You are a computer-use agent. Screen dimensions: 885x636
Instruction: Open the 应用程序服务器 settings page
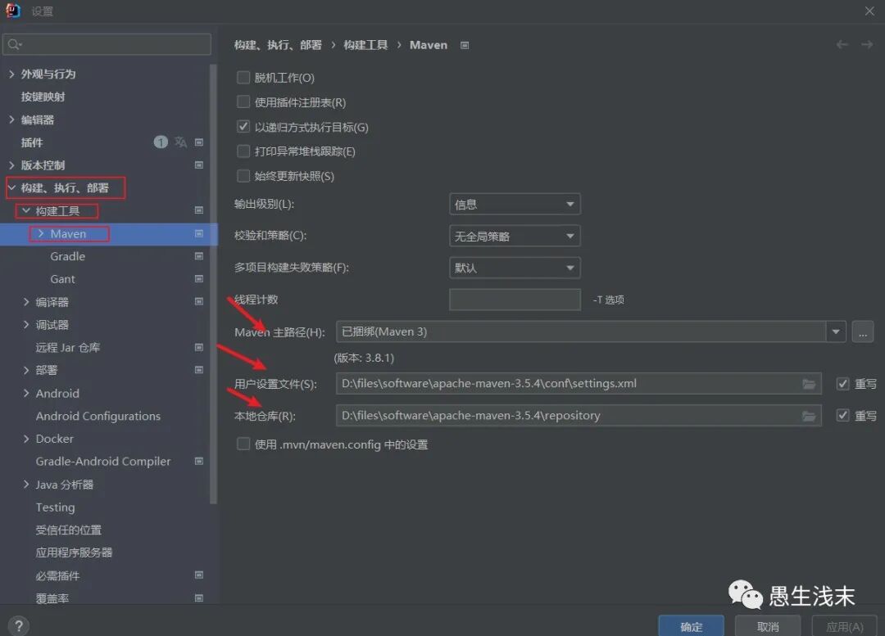pyautogui.click(x=74, y=553)
